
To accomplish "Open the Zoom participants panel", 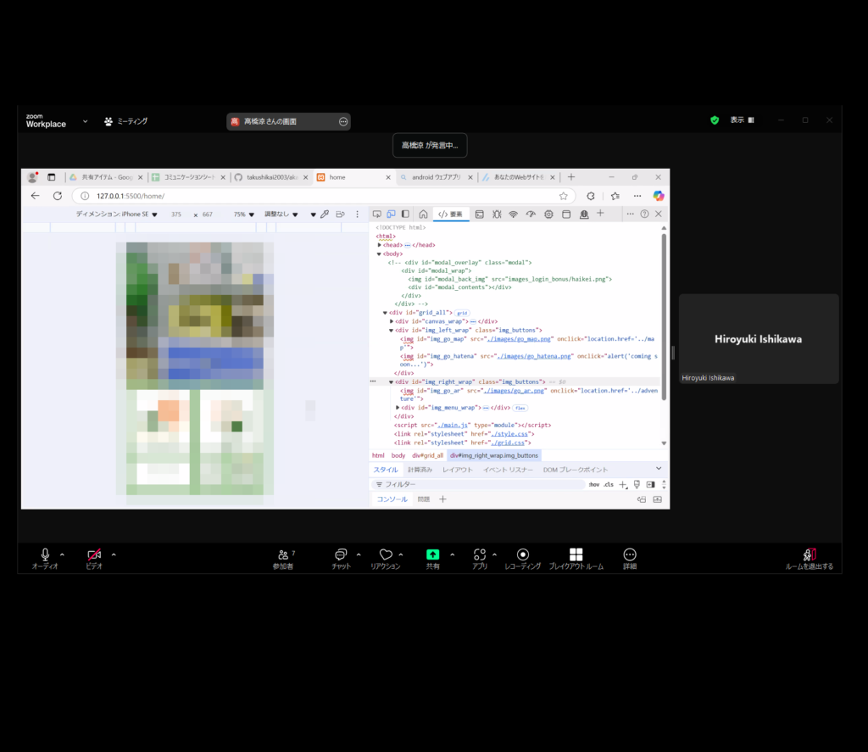I will [283, 558].
